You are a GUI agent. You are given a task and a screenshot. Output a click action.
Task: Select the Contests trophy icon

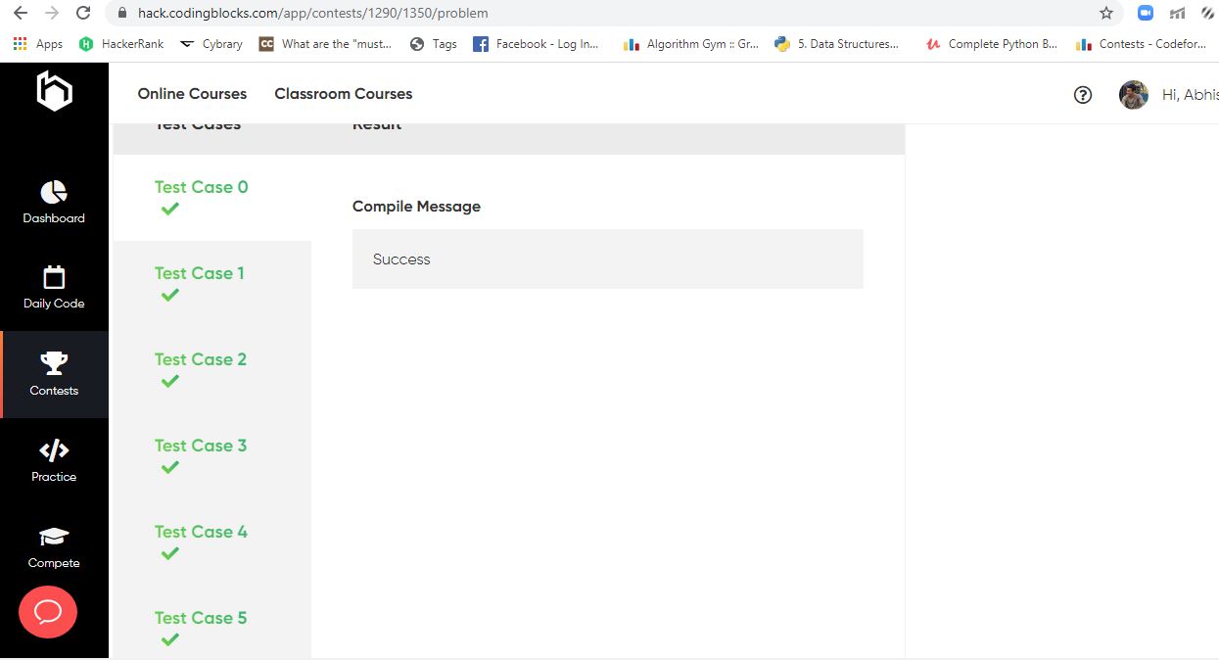(54, 364)
